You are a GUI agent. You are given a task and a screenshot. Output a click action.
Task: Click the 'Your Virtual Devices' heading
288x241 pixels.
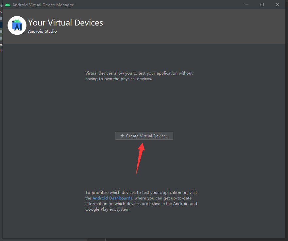tap(65, 23)
